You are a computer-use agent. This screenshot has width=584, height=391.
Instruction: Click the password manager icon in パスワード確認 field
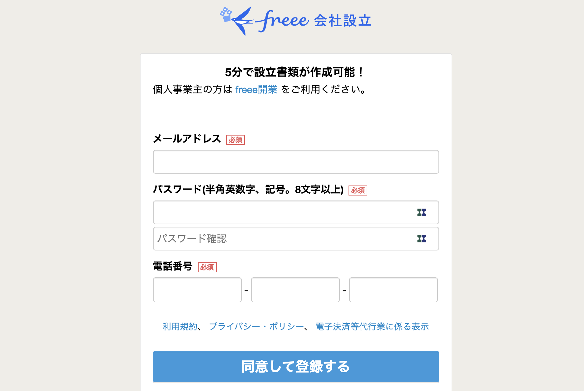[421, 239]
